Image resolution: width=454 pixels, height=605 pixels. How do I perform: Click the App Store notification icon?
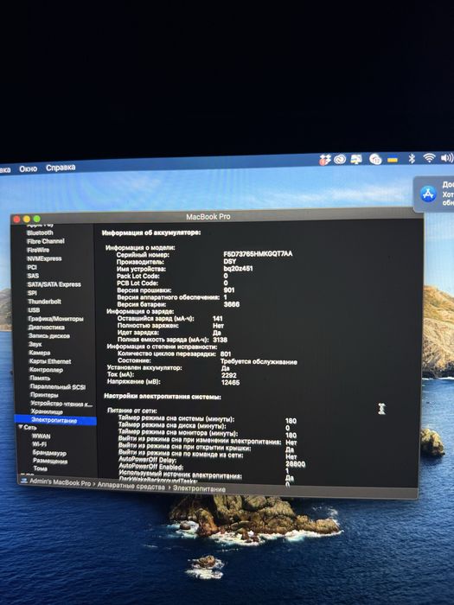coord(428,194)
